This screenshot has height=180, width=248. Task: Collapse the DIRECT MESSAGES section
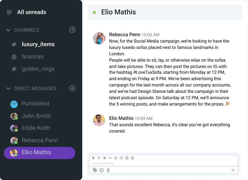(8, 88)
